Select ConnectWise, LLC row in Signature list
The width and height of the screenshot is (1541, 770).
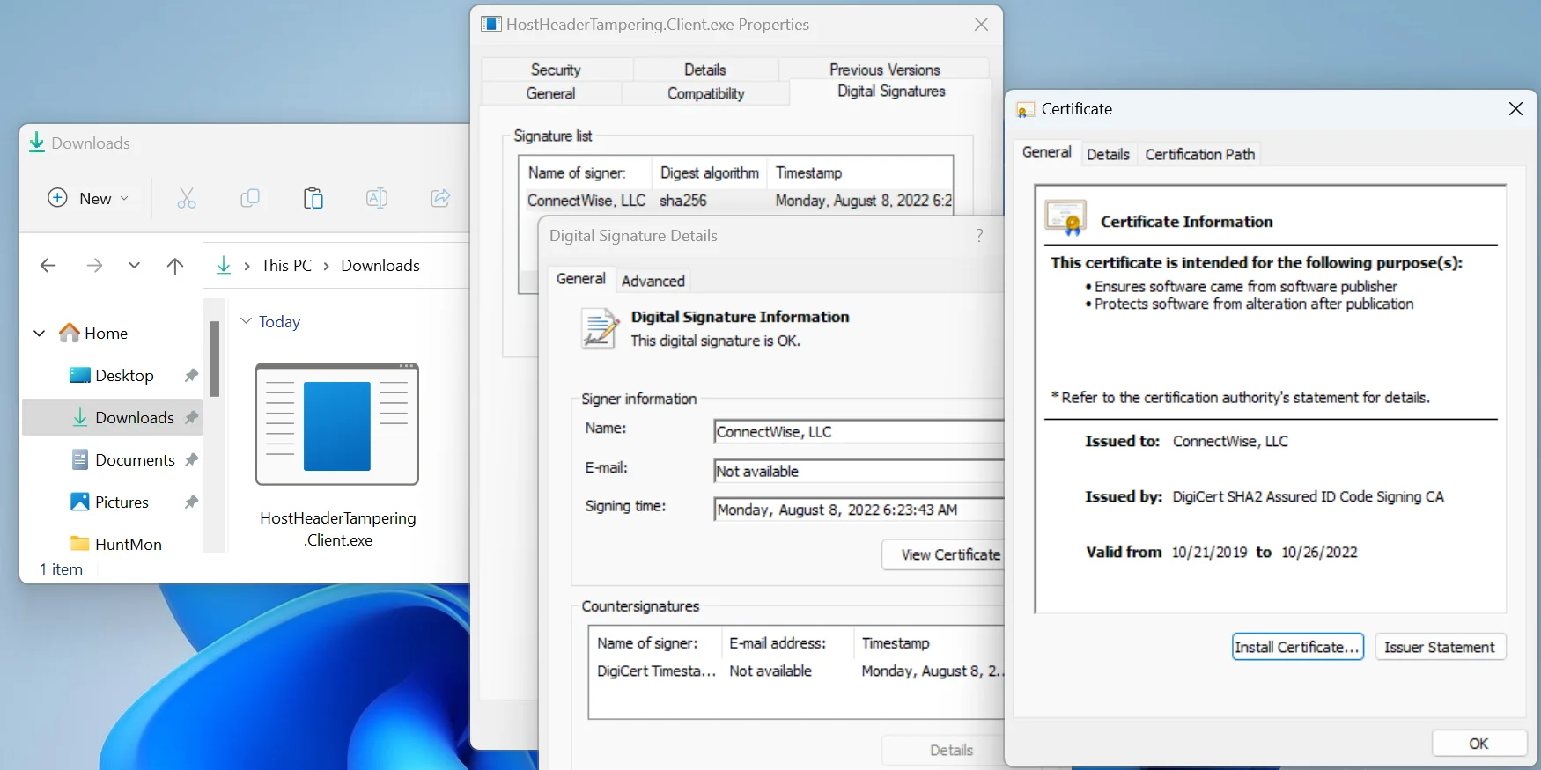[740, 201]
